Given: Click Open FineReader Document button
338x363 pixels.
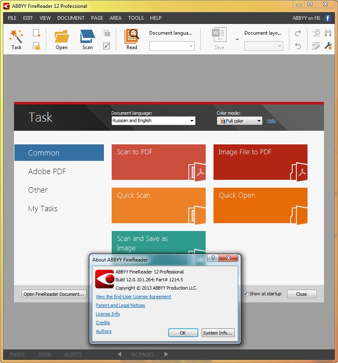Looking at the screenshot, I should 54,294.
